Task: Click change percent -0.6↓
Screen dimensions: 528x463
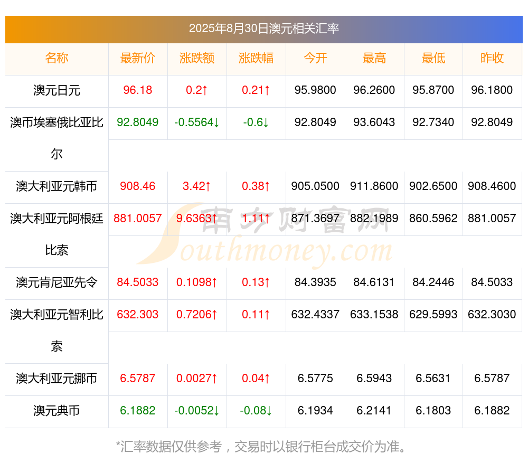Action: tap(256, 122)
